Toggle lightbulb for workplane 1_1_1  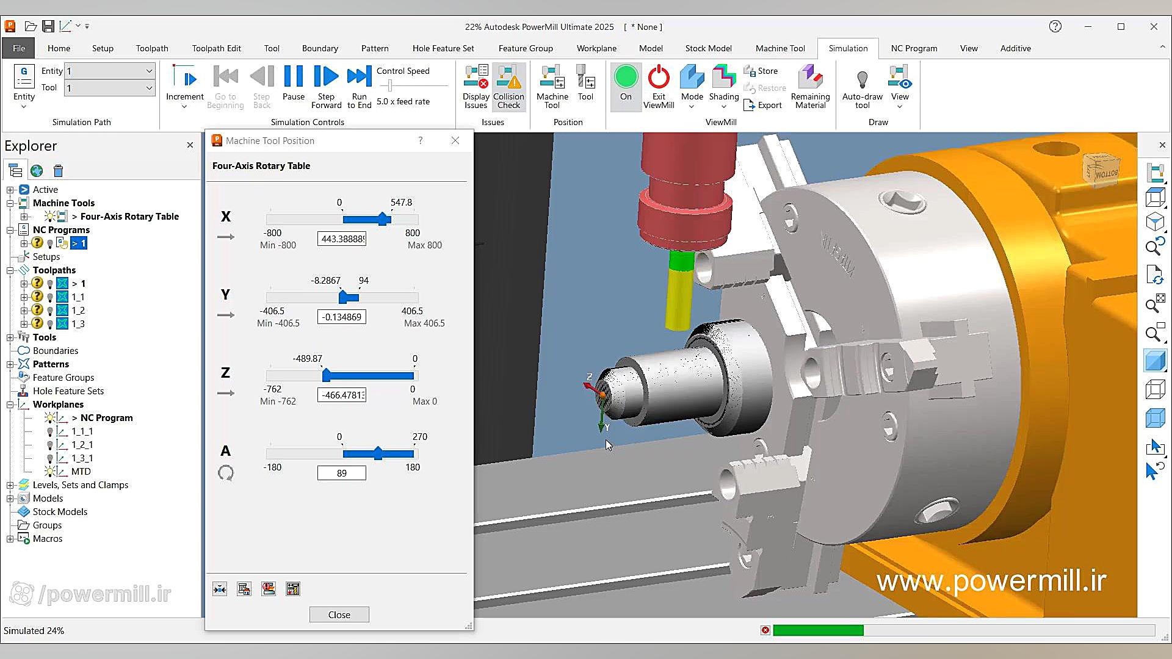pyautogui.click(x=50, y=431)
